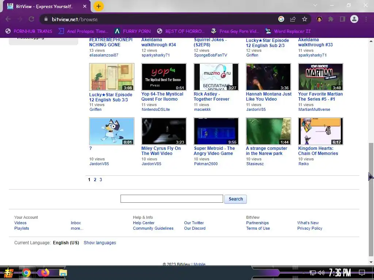Click the Search button

point(236,199)
